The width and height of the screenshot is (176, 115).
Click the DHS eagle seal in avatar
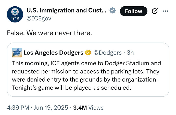(15, 12)
